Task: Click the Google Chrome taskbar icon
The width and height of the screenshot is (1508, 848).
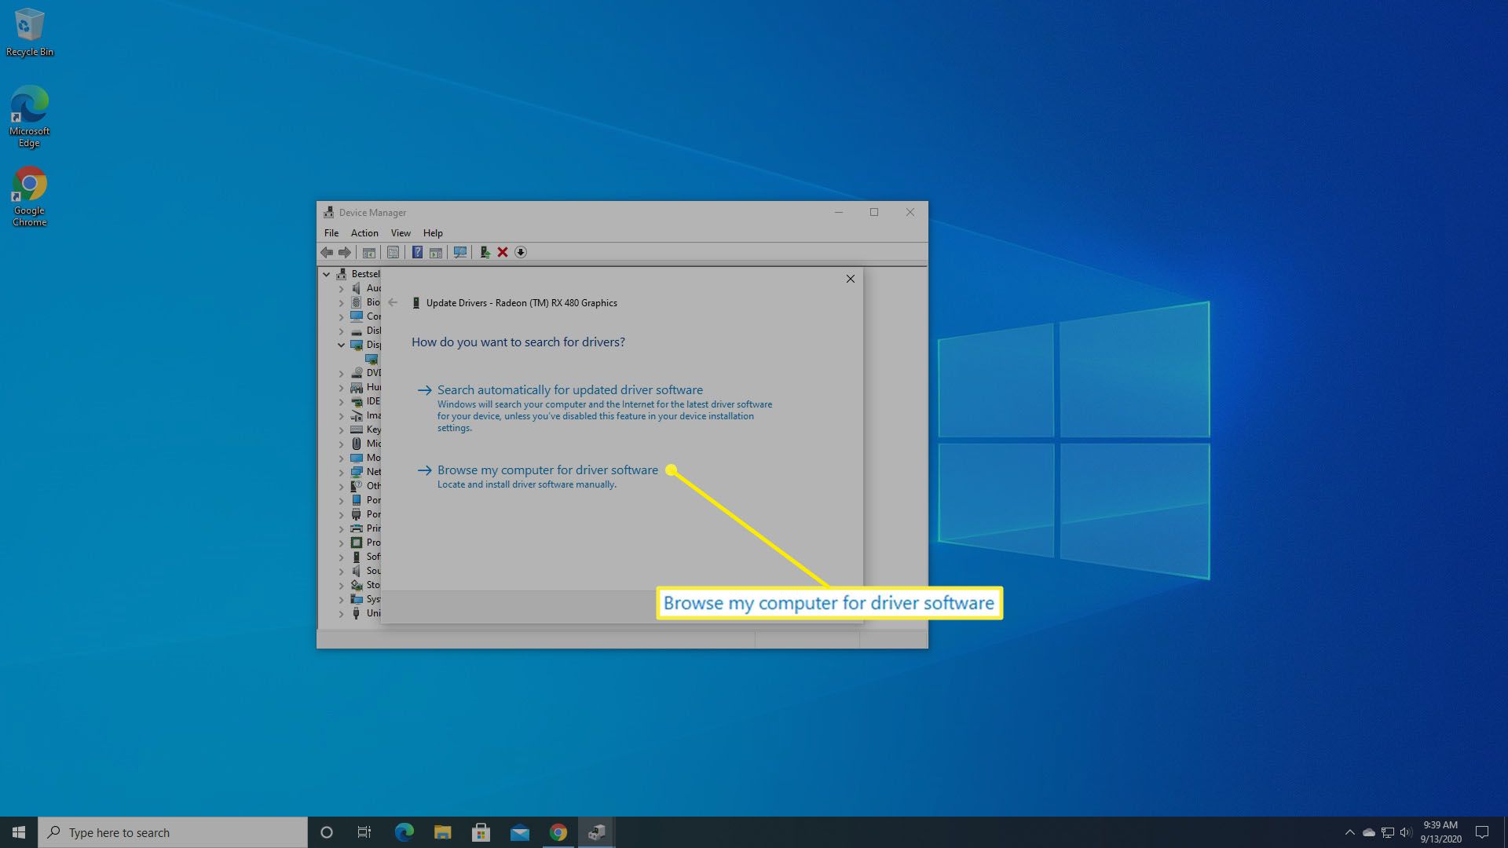Action: 557,832
